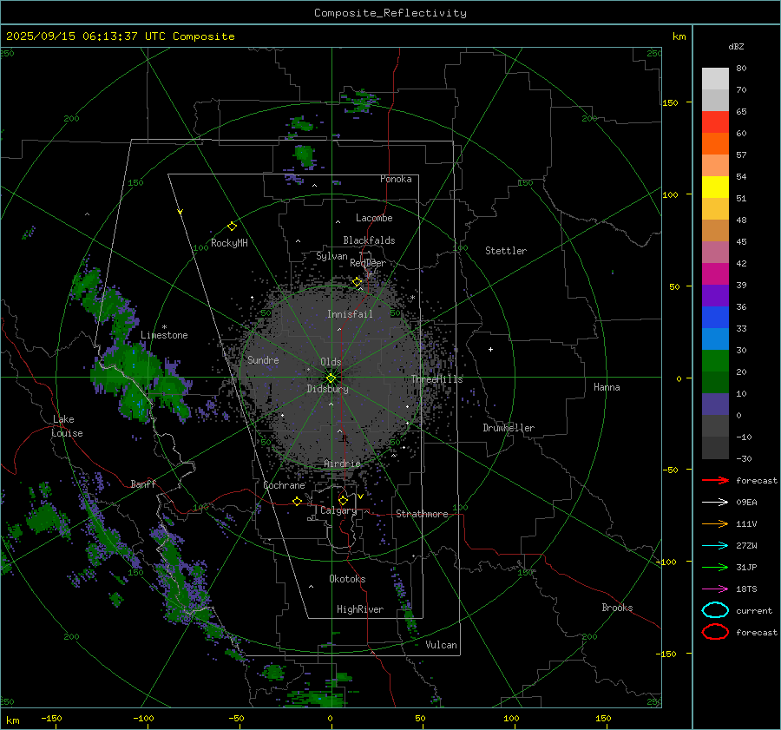Click the yellow 51-54 dBZ color swatch
781x730 pixels.
[715, 187]
